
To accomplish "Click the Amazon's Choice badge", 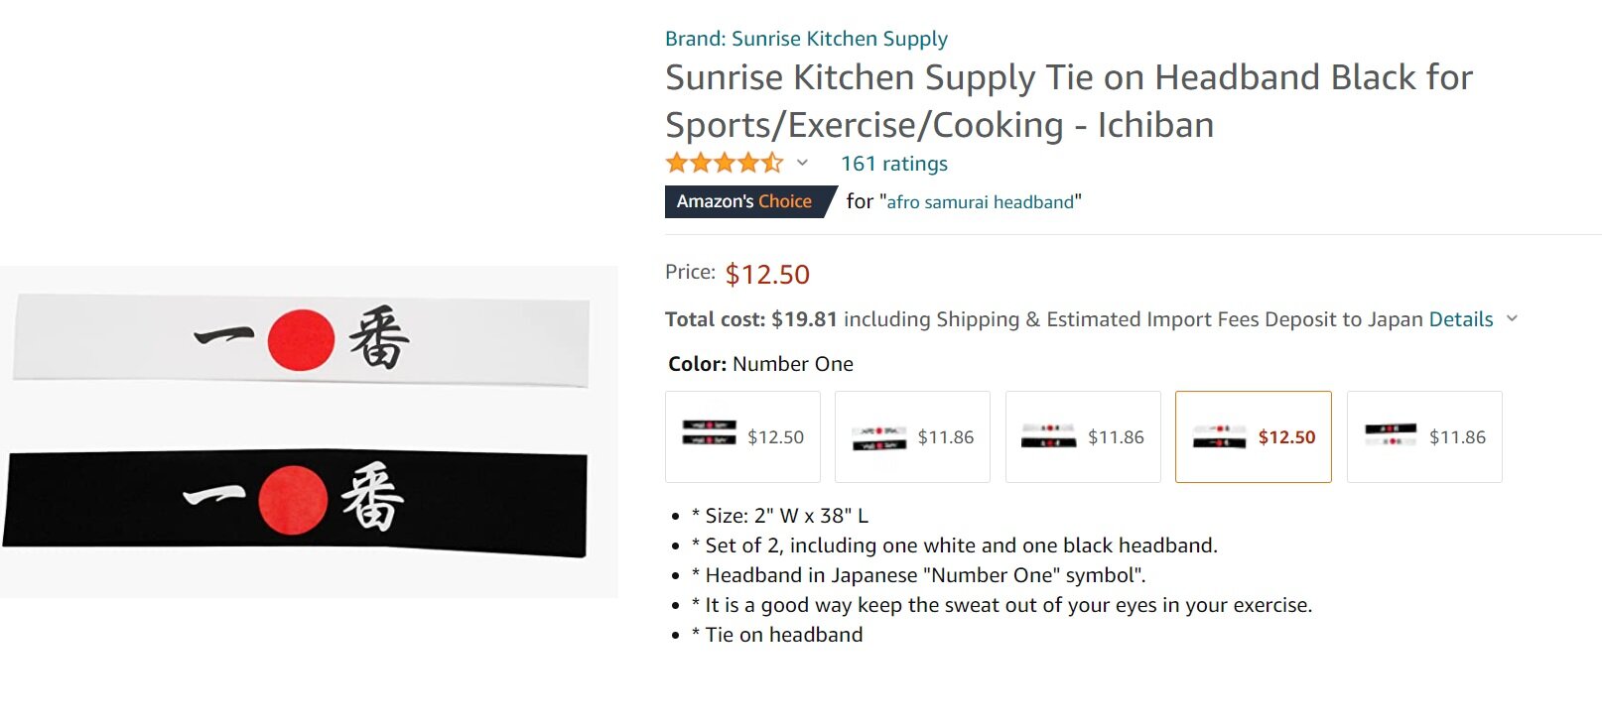I will tap(744, 201).
